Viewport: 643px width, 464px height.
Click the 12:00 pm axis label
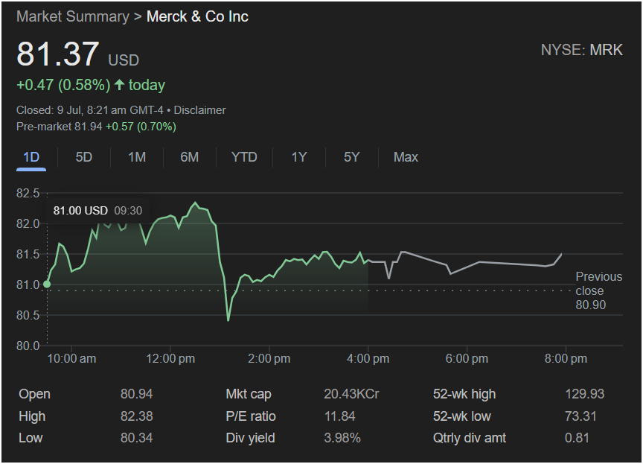(170, 359)
